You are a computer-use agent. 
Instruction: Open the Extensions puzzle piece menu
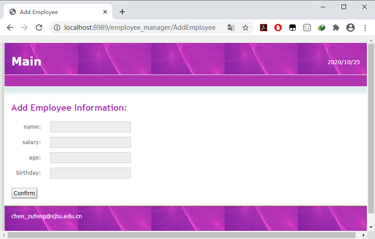(x=336, y=28)
